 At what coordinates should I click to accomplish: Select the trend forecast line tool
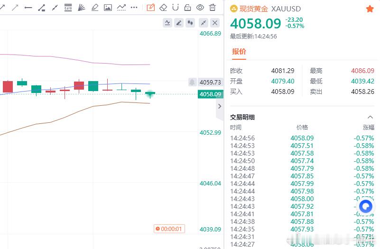tap(121, 8)
